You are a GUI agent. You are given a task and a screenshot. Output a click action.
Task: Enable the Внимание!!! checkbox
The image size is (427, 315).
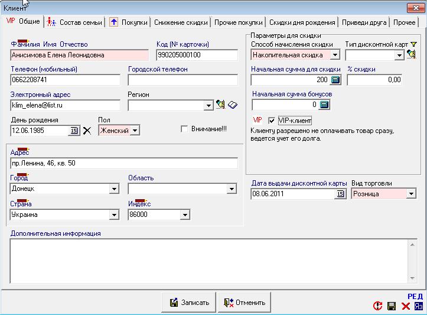pos(184,129)
